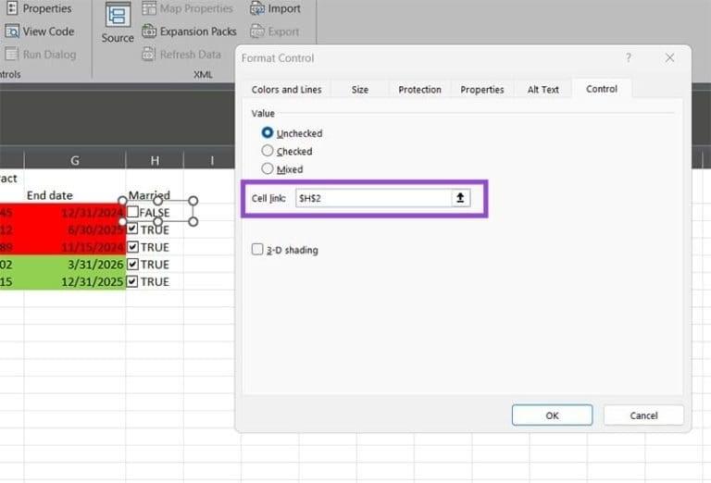
Task: Click the View Code icon
Action: [x=12, y=31]
